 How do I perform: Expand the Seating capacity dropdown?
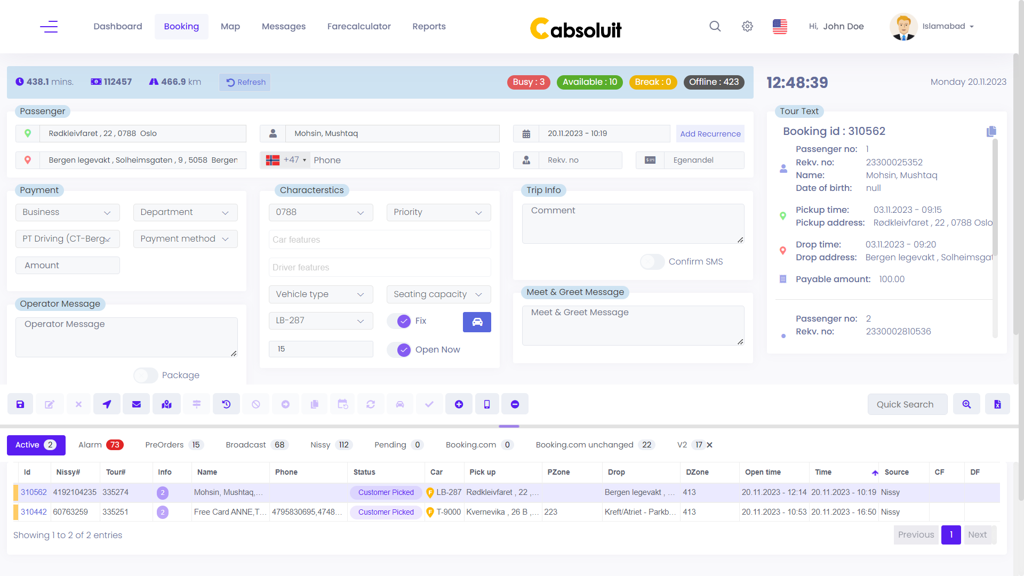point(438,294)
